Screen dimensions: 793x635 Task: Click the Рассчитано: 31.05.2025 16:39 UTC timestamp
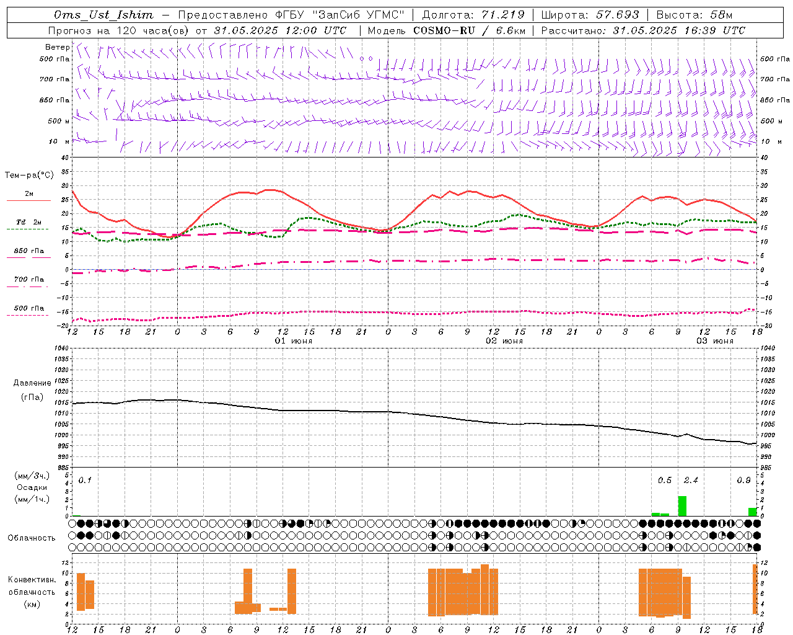tap(643, 30)
